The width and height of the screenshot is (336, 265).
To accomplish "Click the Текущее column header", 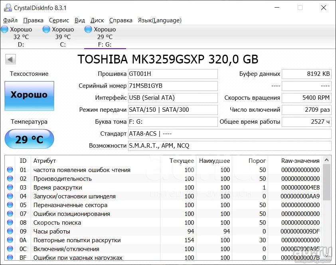I will (x=178, y=161).
